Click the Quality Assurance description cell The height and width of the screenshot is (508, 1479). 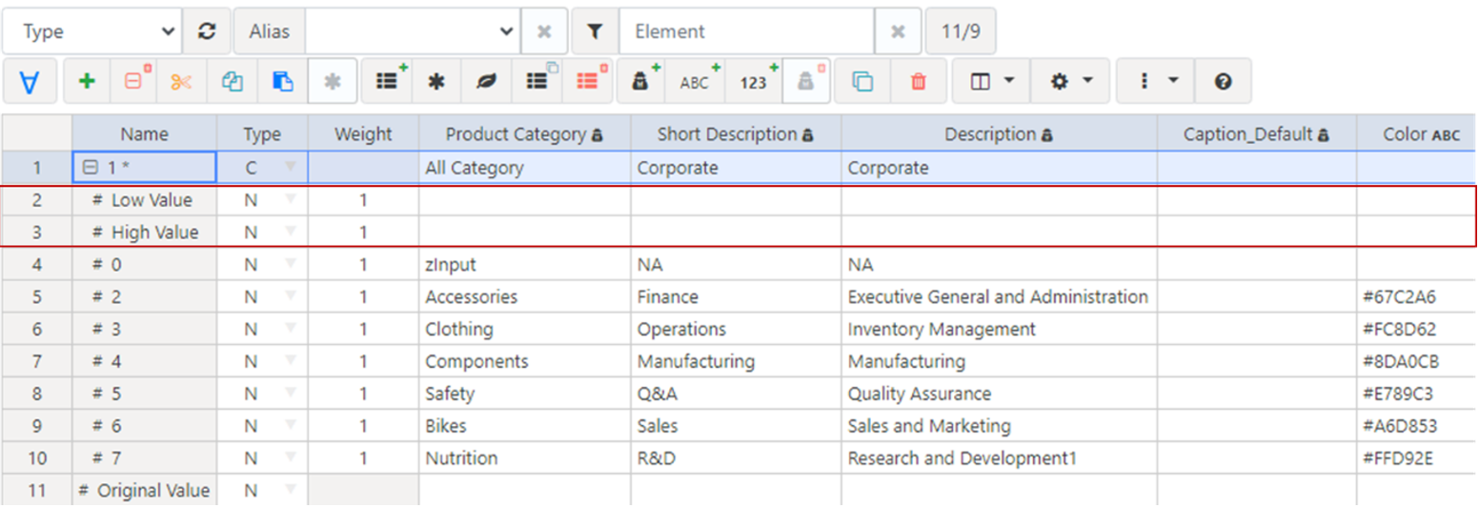click(x=999, y=394)
